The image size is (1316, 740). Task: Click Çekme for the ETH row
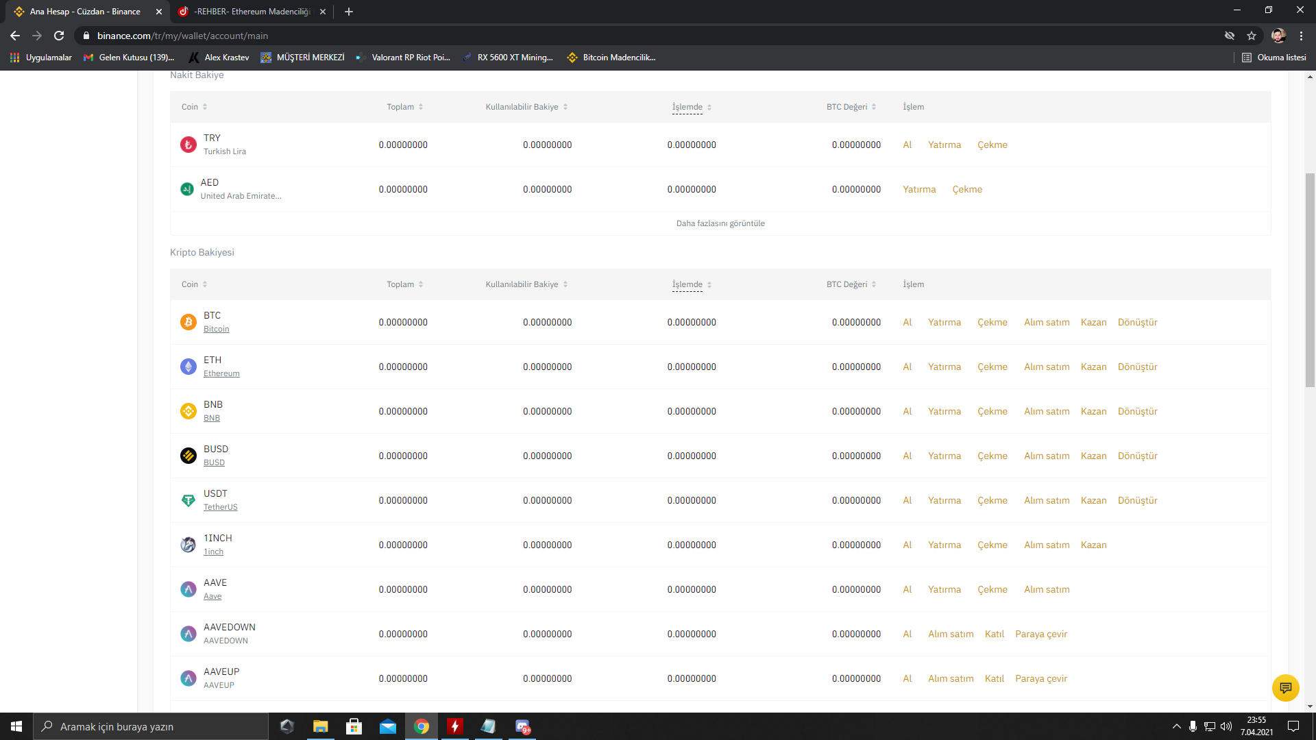click(992, 367)
